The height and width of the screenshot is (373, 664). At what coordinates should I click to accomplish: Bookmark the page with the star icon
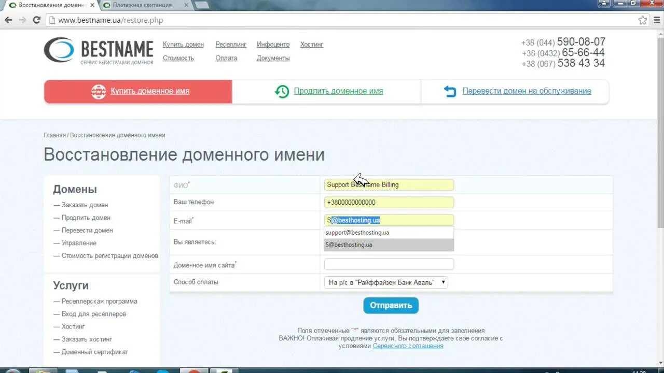click(643, 20)
